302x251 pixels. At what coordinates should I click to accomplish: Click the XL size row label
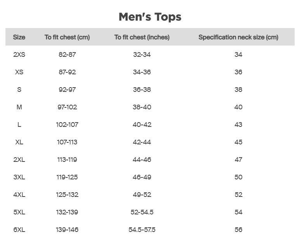click(19, 142)
